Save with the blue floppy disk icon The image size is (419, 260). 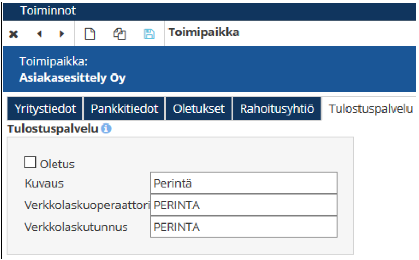click(149, 34)
